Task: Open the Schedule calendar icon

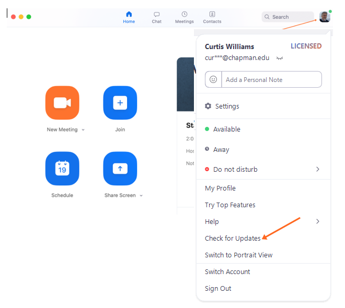Action: coord(62,169)
